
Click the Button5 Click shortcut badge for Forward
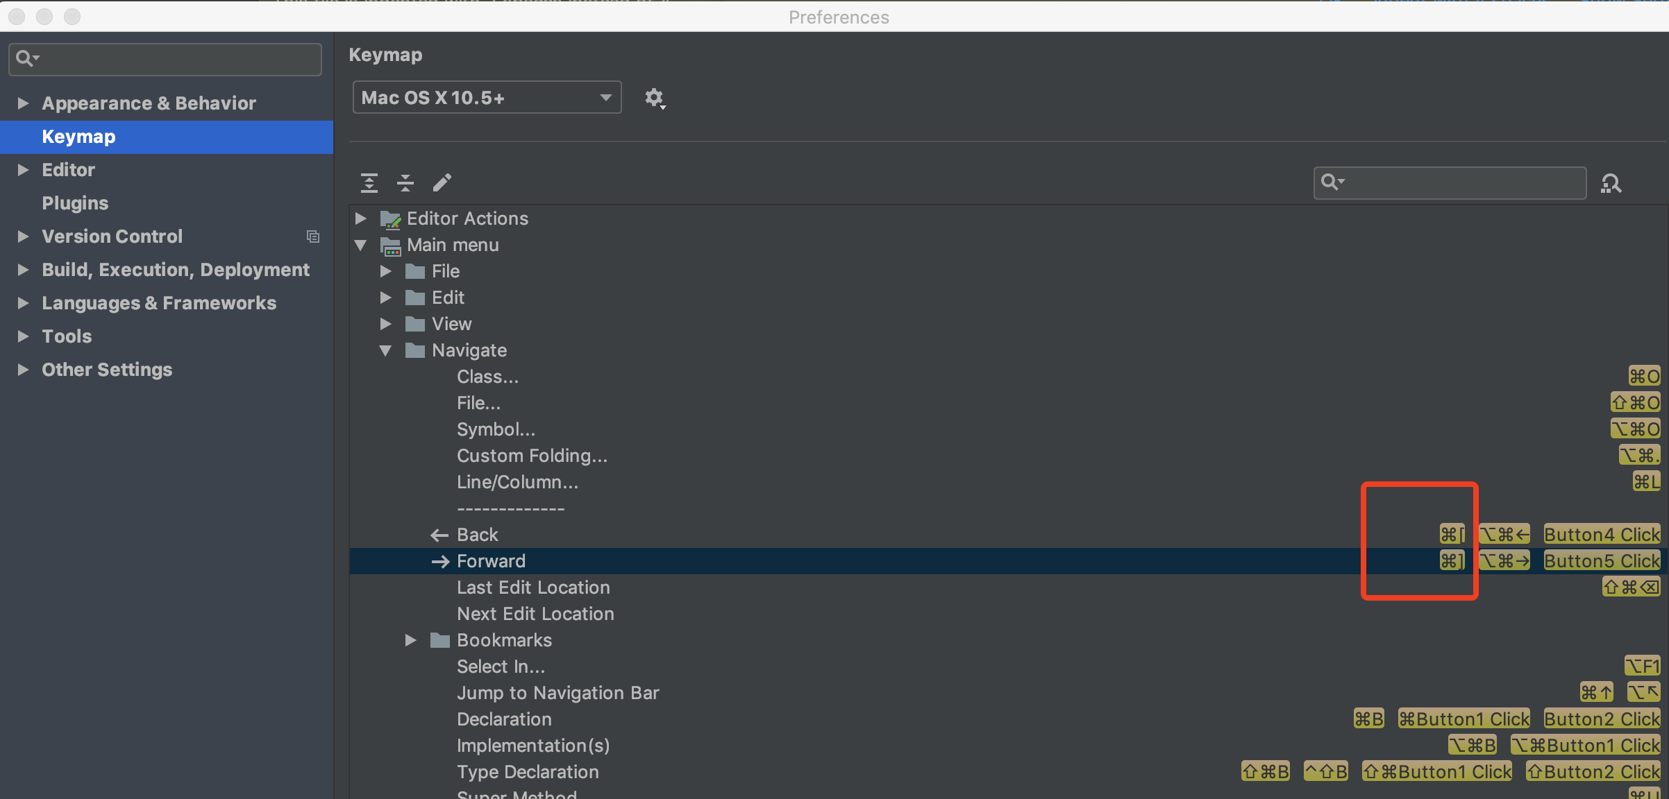click(1601, 560)
